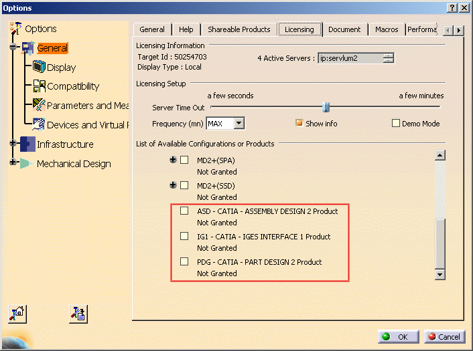Switch to the Shareable Products tab
473x351 pixels.
239,29
